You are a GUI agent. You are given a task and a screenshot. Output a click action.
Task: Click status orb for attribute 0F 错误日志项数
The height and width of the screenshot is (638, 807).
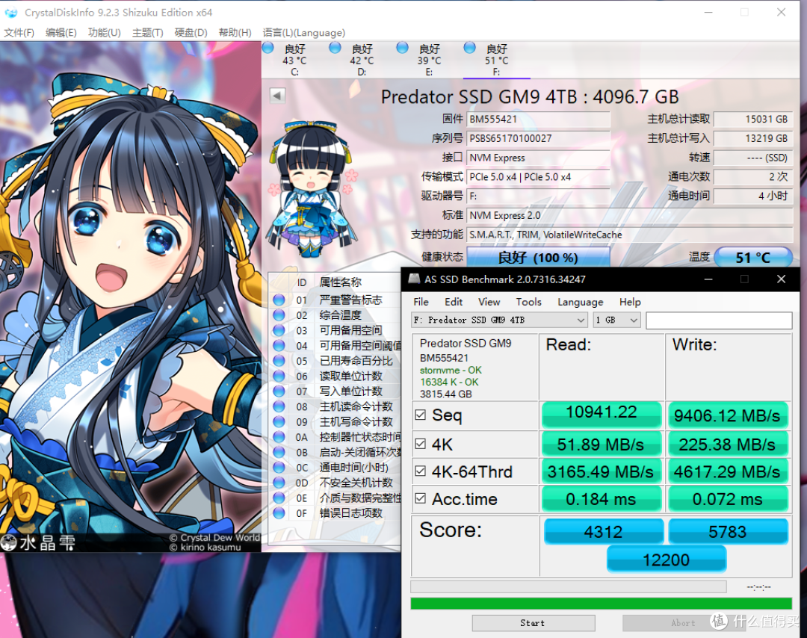[279, 513]
